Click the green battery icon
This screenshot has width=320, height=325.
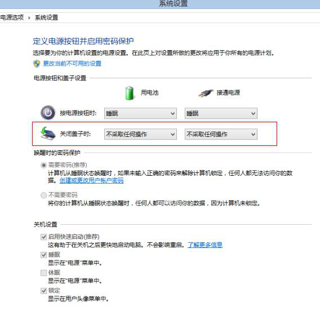tap(130, 93)
